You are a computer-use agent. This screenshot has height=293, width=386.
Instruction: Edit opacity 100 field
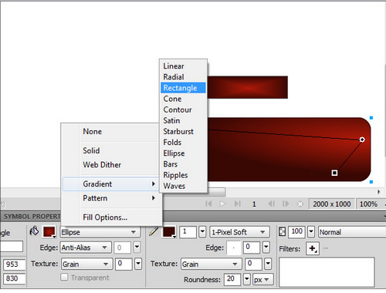point(296,232)
